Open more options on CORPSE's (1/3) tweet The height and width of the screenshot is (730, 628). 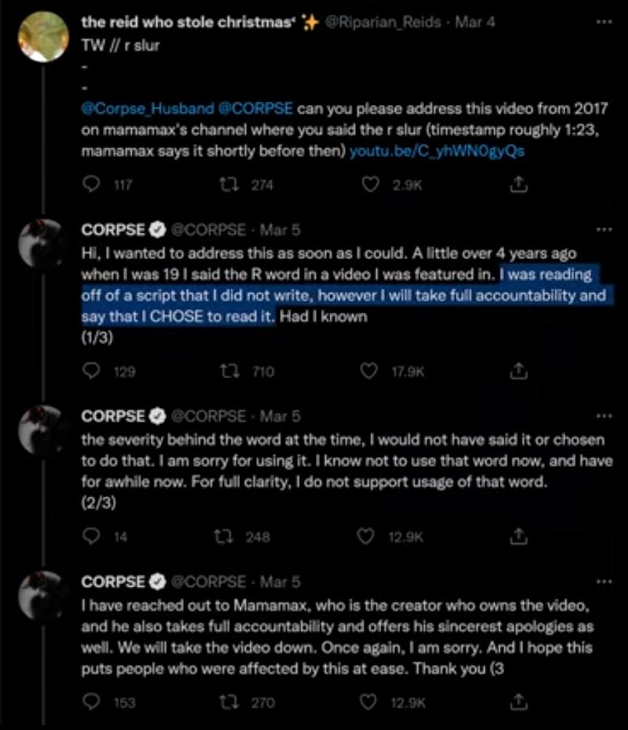604,229
